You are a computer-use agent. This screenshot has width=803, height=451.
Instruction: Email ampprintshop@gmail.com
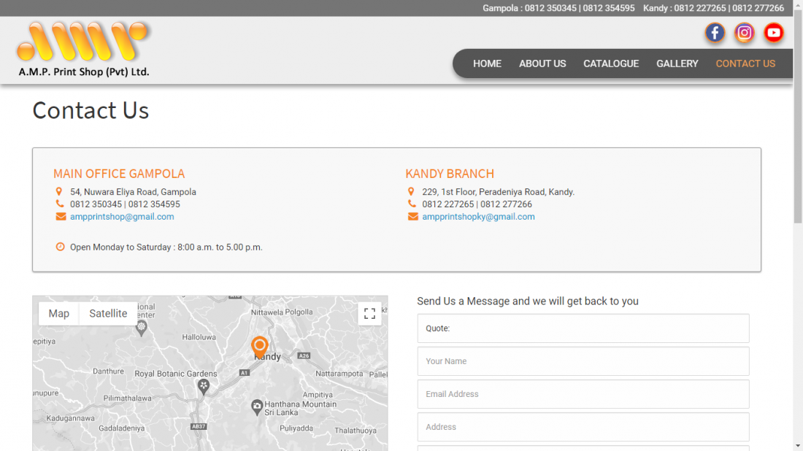[x=122, y=217]
